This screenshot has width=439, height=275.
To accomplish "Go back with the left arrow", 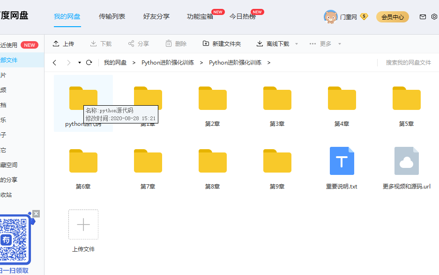I will click(x=55, y=63).
